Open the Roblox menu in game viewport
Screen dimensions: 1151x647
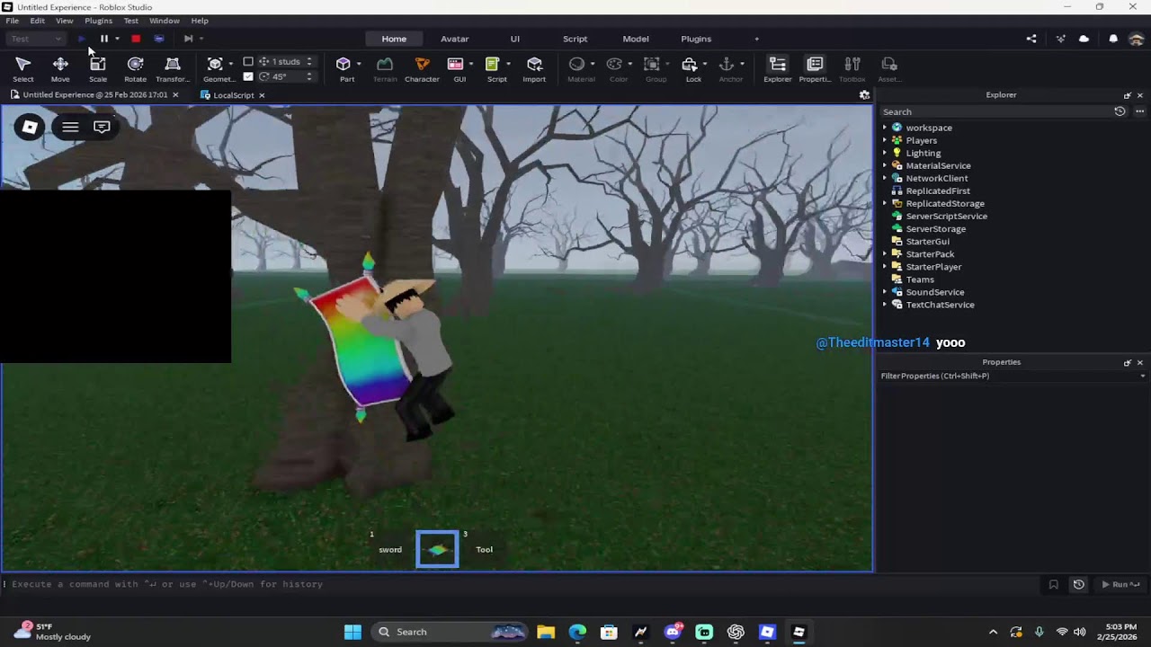point(30,127)
